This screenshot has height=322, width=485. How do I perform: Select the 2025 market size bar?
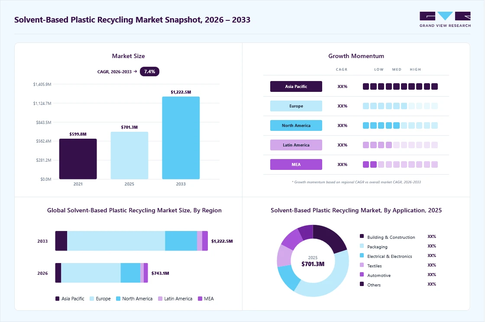point(129,156)
